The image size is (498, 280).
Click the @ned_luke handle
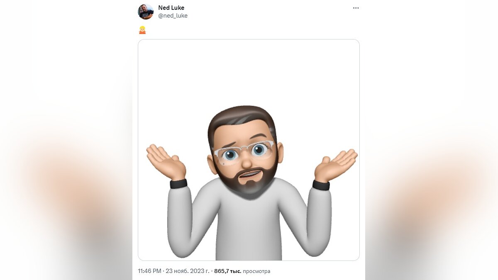point(173,16)
